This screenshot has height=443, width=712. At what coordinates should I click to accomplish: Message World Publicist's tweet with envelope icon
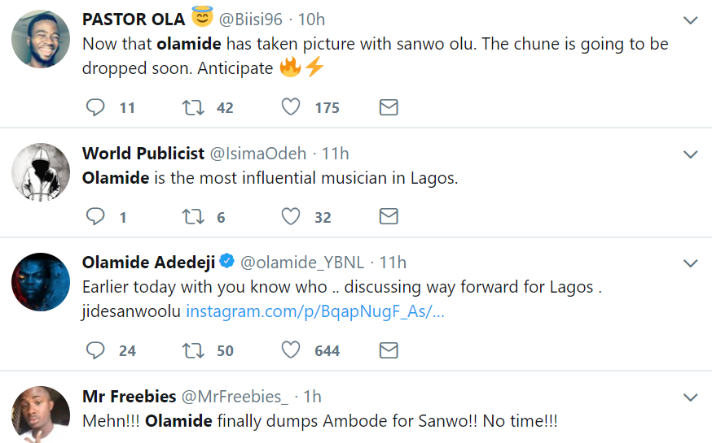pyautogui.click(x=389, y=216)
